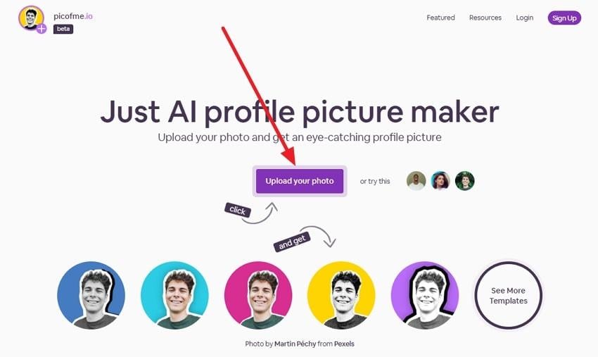598x357 pixels.
Task: Click the beta badge label
Action: coord(63,29)
